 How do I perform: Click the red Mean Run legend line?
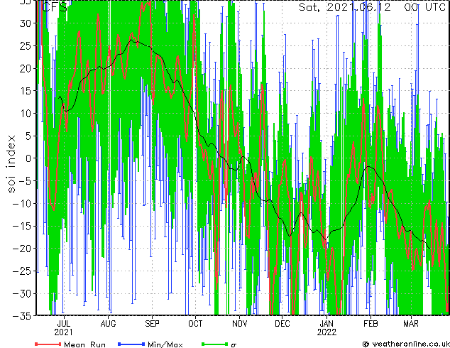(48, 344)
